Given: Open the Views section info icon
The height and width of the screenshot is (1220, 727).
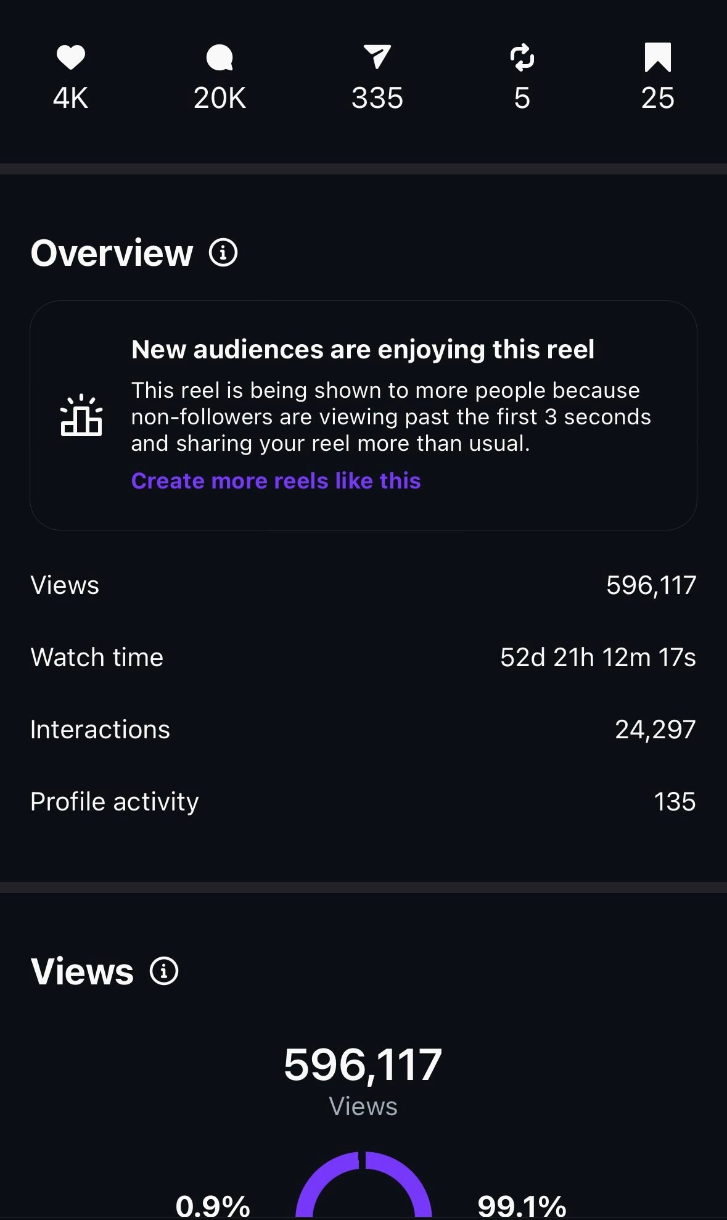Looking at the screenshot, I should (164, 971).
